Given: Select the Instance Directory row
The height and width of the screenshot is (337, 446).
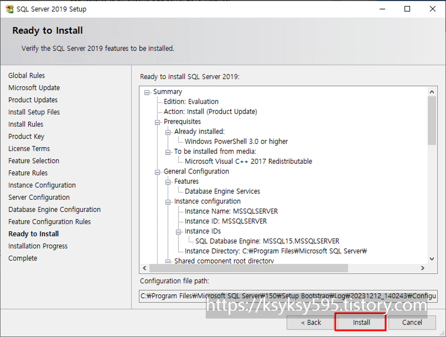Looking at the screenshot, I should (x=276, y=251).
